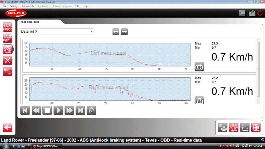Select the Real-time data tab
This screenshot has width=265, height=149.
coord(30,22)
